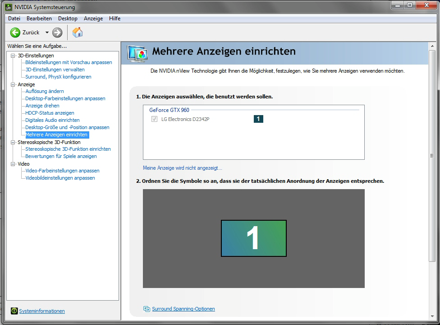Select Surround, PhysX konfigurieren
The width and height of the screenshot is (440, 325).
click(58, 77)
